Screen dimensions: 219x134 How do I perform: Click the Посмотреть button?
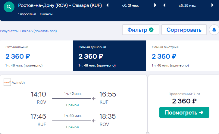point(184,112)
